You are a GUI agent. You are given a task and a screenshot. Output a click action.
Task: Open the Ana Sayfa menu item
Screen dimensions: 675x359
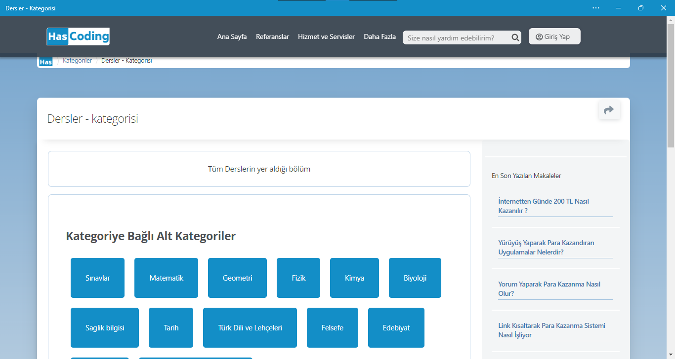[232, 36]
